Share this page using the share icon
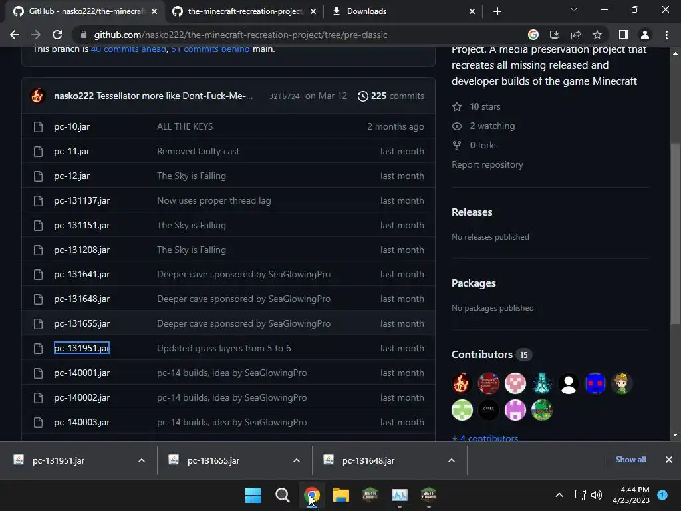 click(x=576, y=35)
